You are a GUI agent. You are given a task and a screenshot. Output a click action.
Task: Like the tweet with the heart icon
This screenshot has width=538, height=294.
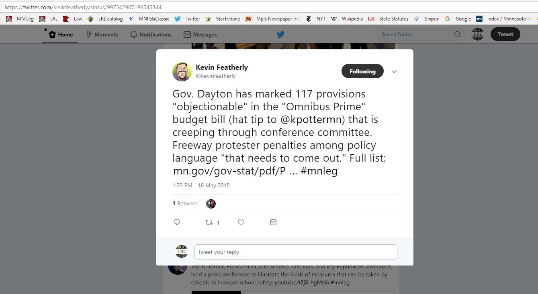[241, 222]
